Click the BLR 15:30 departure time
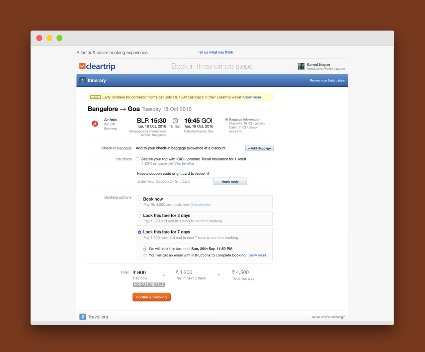 pyautogui.click(x=151, y=121)
